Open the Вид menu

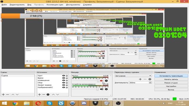(29, 5)
